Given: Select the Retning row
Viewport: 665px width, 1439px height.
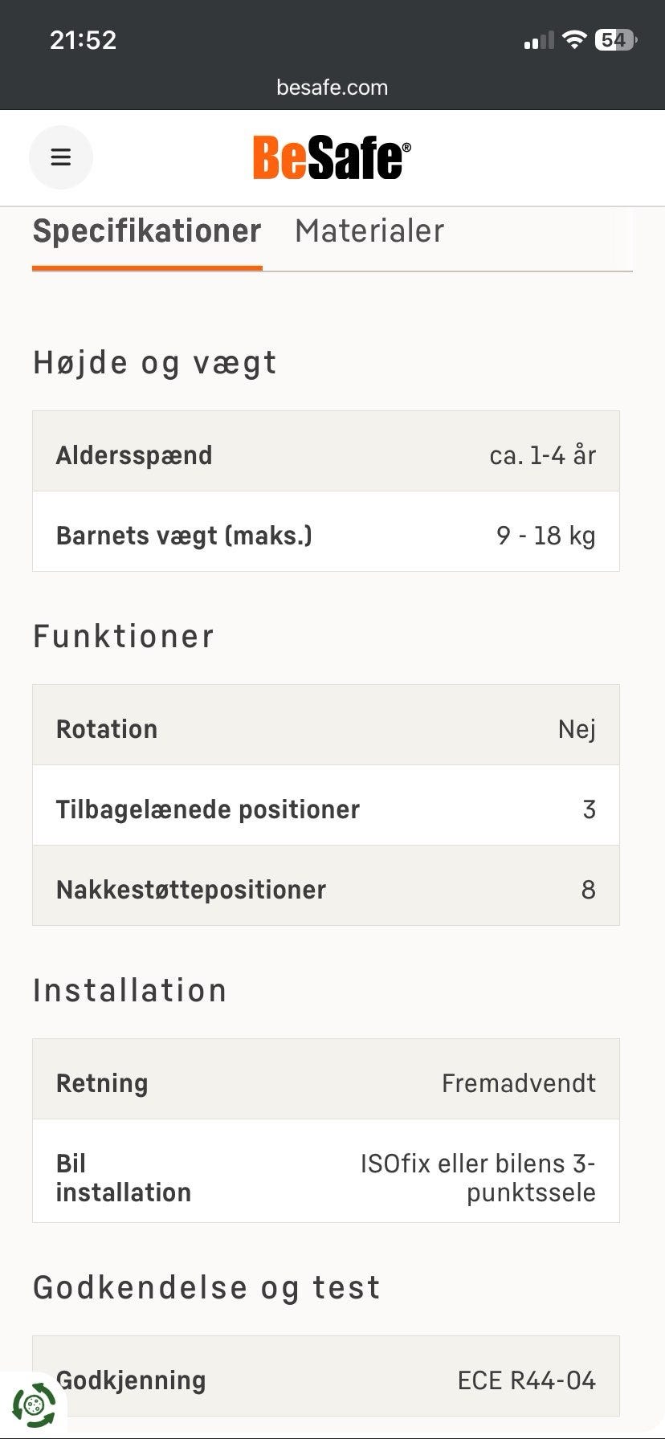Looking at the screenshot, I should pos(325,1083).
